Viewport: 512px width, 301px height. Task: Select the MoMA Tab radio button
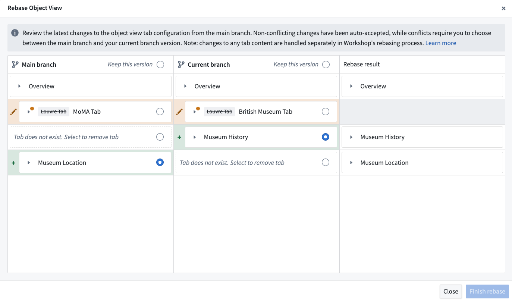point(160,111)
